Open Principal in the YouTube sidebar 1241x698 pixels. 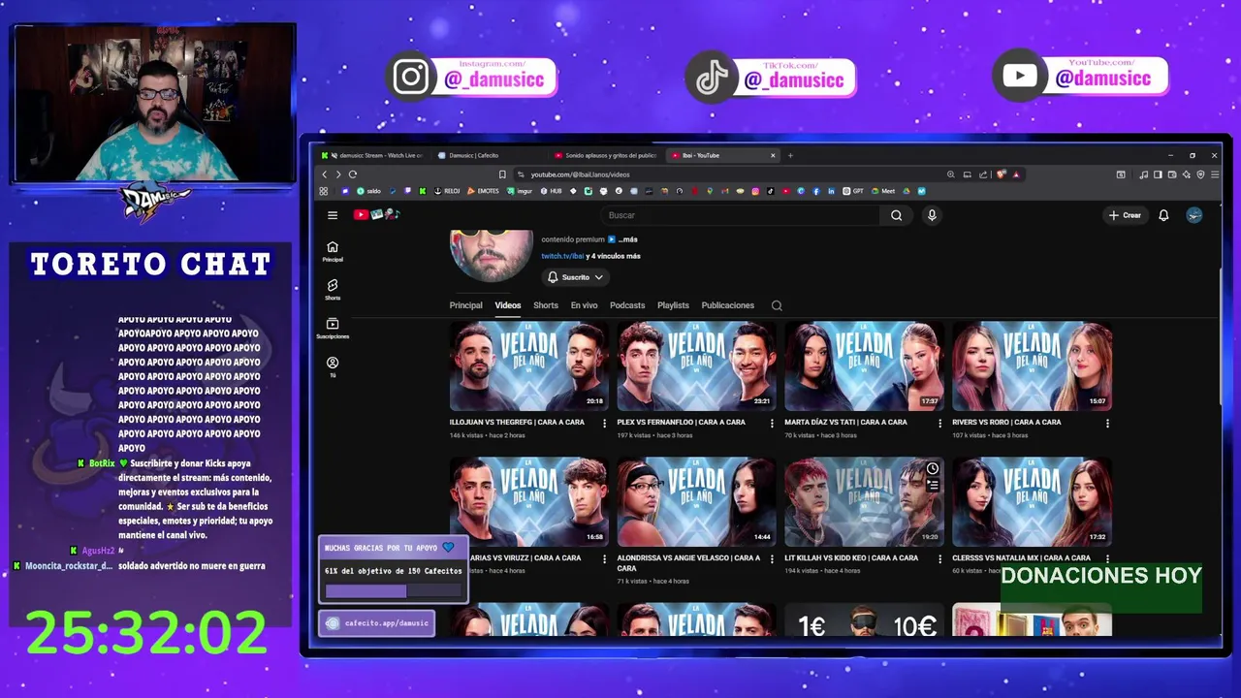click(333, 251)
